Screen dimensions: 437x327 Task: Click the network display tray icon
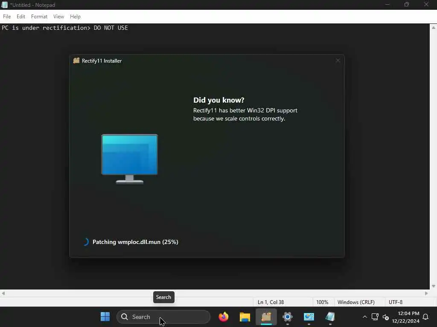click(375, 317)
